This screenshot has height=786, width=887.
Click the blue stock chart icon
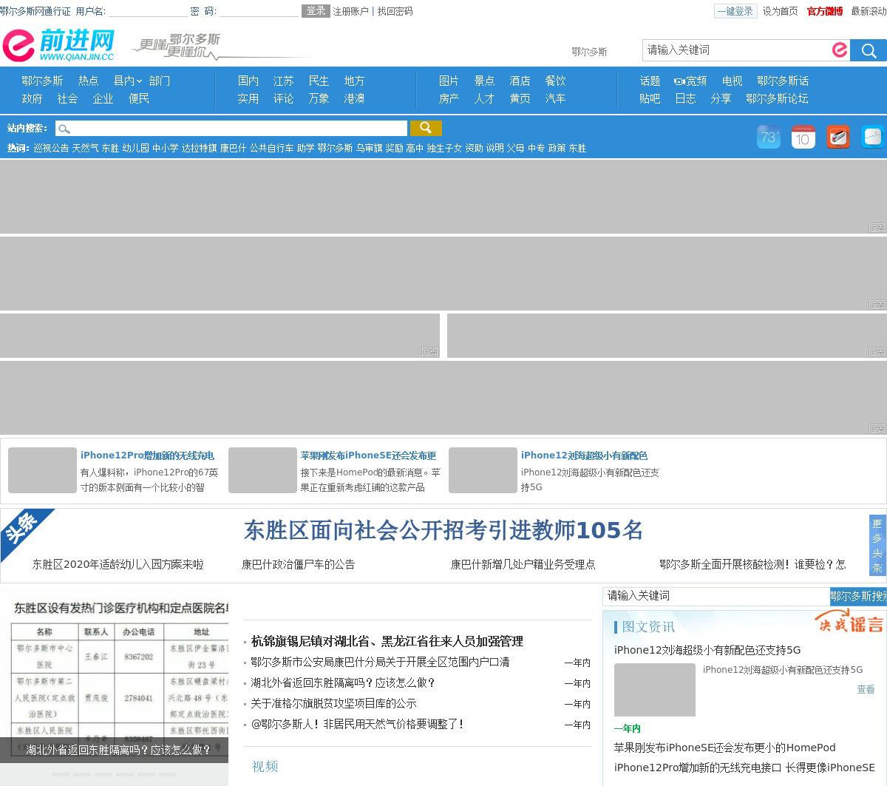click(x=872, y=137)
